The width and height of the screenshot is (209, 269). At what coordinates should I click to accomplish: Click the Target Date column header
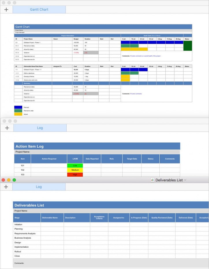pyautogui.click(x=132, y=159)
